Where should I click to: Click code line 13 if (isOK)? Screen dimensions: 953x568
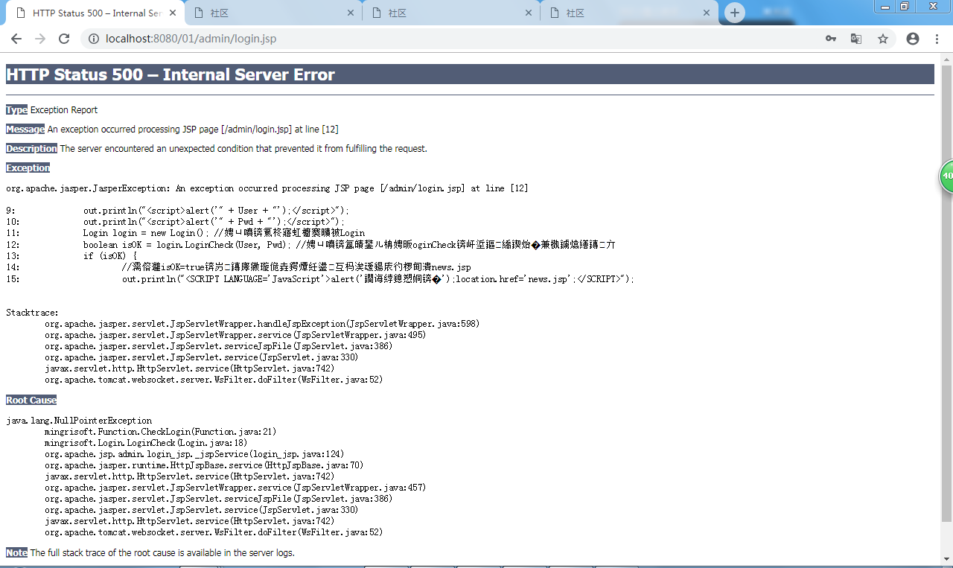pyautogui.click(x=71, y=255)
